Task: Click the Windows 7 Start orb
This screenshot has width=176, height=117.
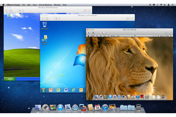Action: [43, 90]
